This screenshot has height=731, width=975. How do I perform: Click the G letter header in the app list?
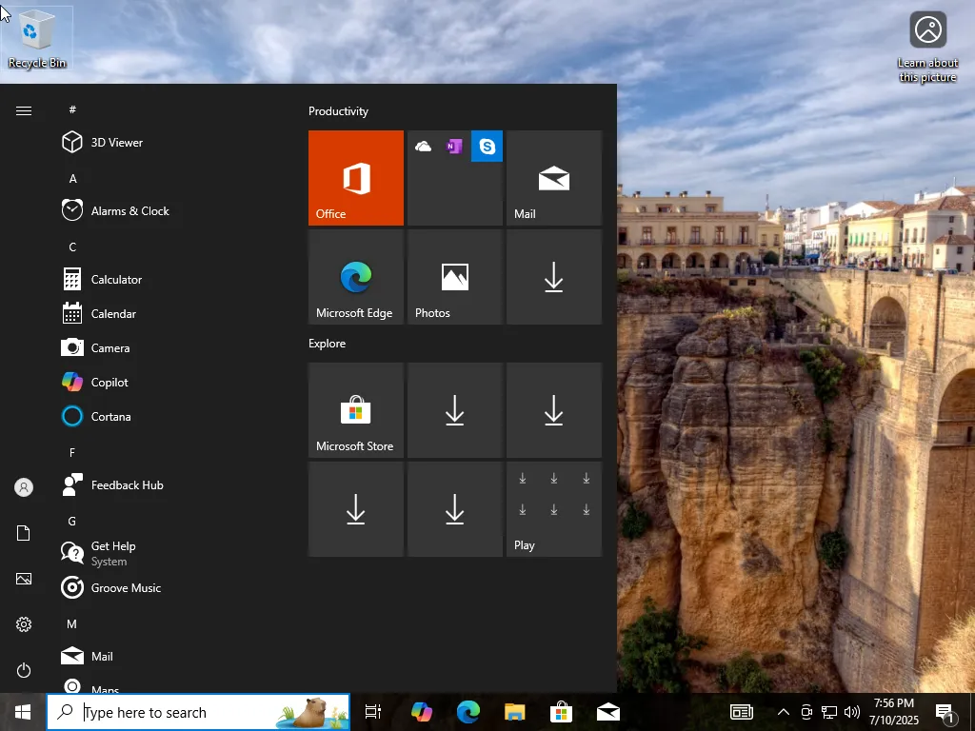(x=72, y=521)
